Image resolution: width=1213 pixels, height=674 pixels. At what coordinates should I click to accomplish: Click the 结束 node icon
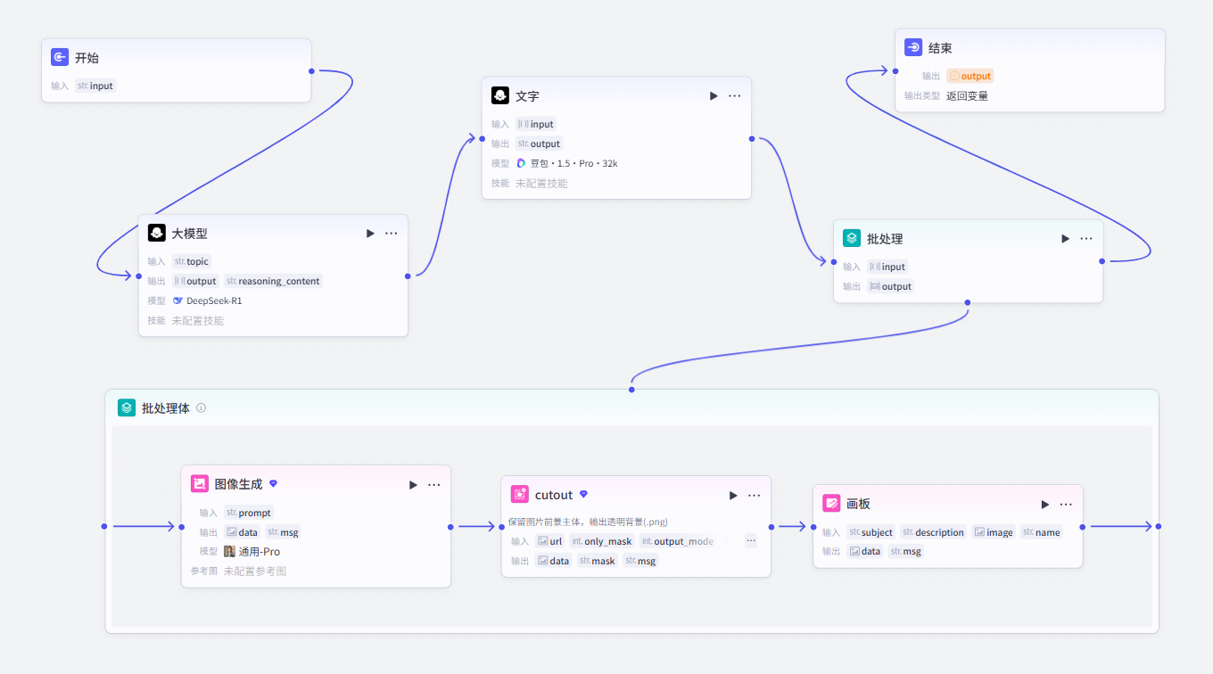(x=913, y=48)
